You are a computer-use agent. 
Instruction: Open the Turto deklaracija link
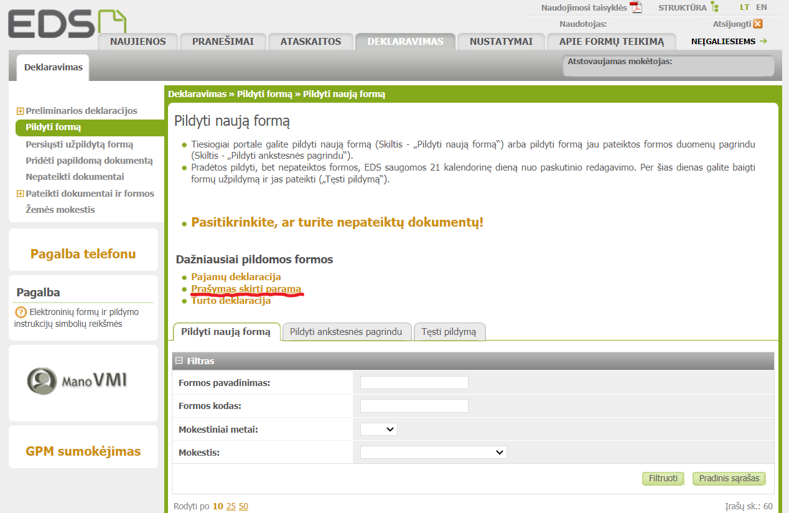coord(231,301)
